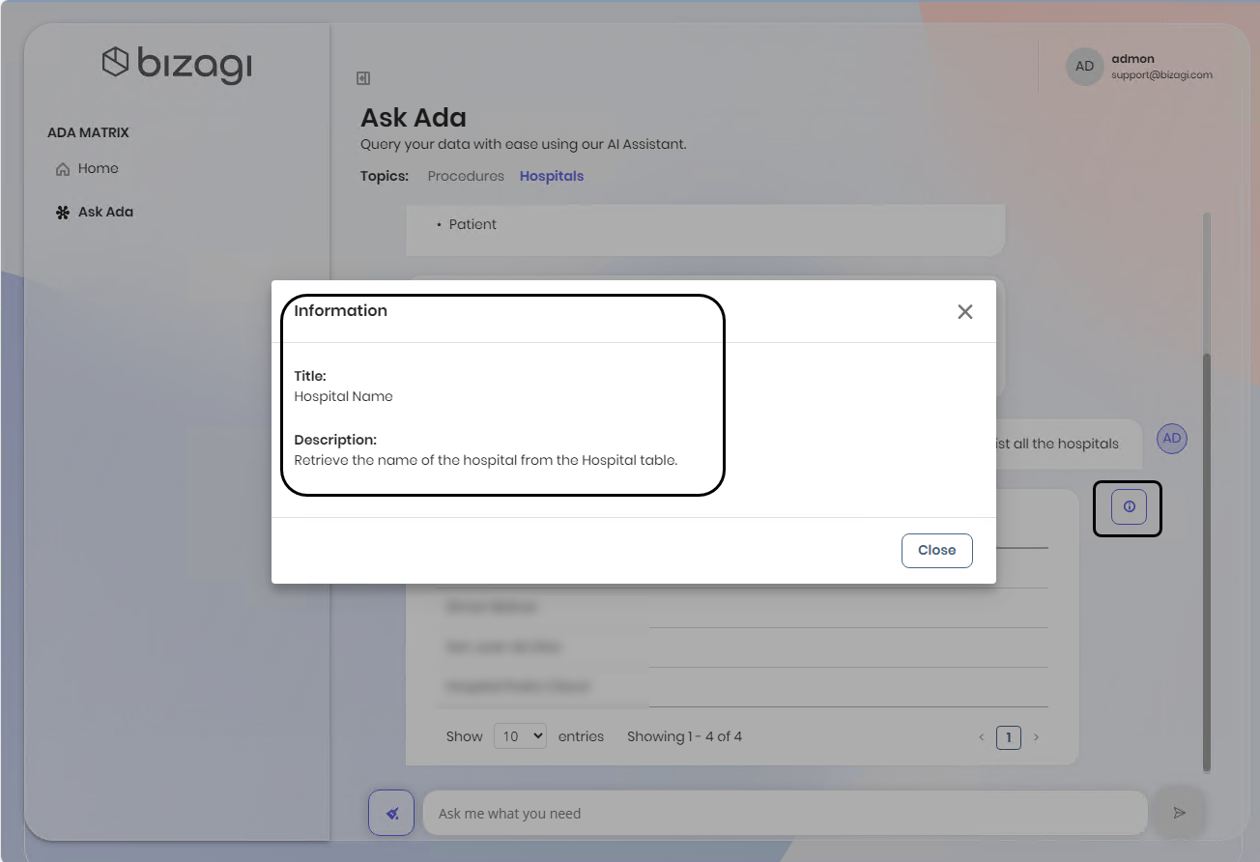The width and height of the screenshot is (1260, 862).
Task: Go to page 1 in pagination
Action: point(1008,737)
